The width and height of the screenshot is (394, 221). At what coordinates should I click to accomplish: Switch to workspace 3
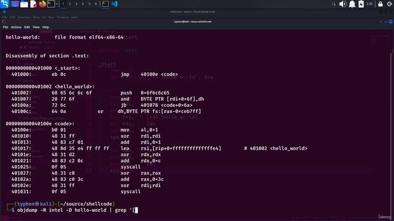coord(76,4)
